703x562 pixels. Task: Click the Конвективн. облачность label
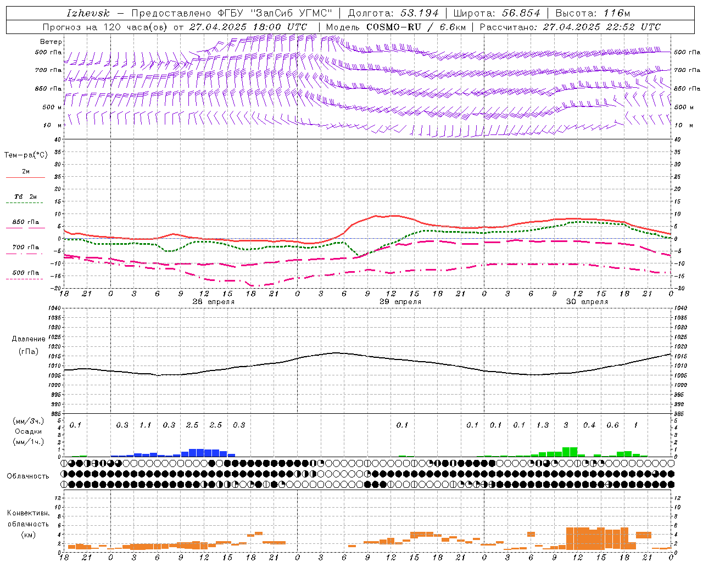tap(28, 519)
